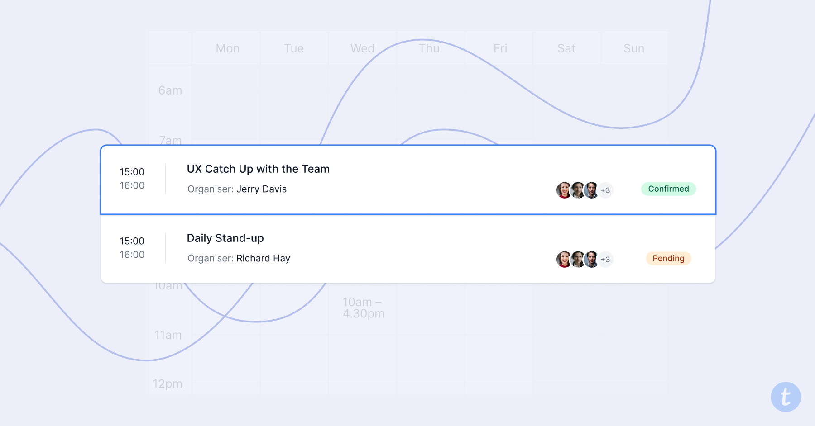This screenshot has width=815, height=426.
Task: Click the Pending status badge
Action: click(x=668, y=258)
